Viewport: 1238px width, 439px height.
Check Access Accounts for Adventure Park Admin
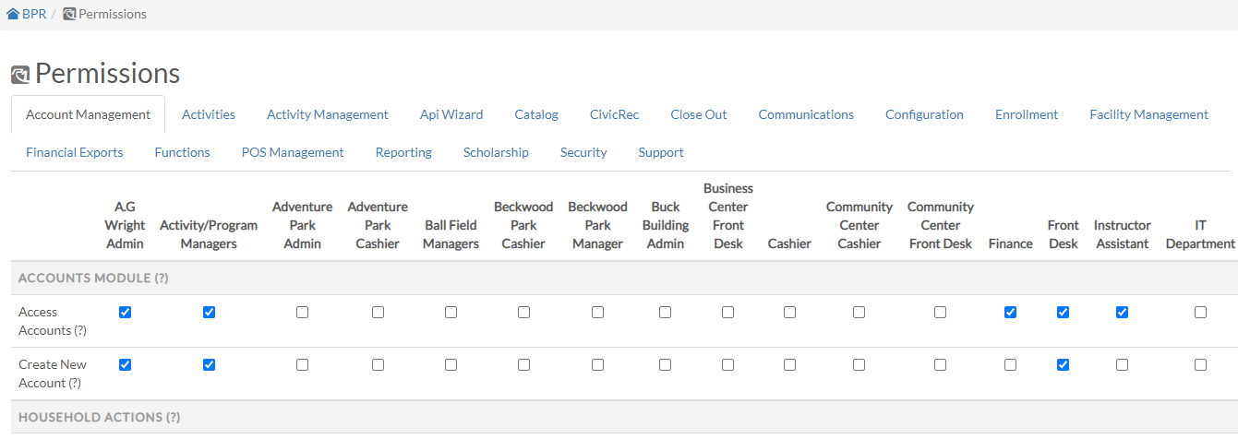pos(302,313)
